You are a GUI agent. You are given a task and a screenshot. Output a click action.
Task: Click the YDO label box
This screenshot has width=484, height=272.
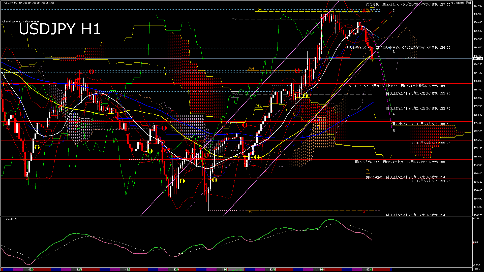[234, 94]
